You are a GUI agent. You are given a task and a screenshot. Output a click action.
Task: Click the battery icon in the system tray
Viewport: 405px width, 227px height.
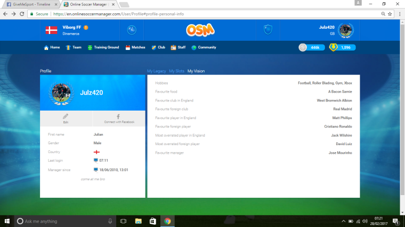coord(351,221)
